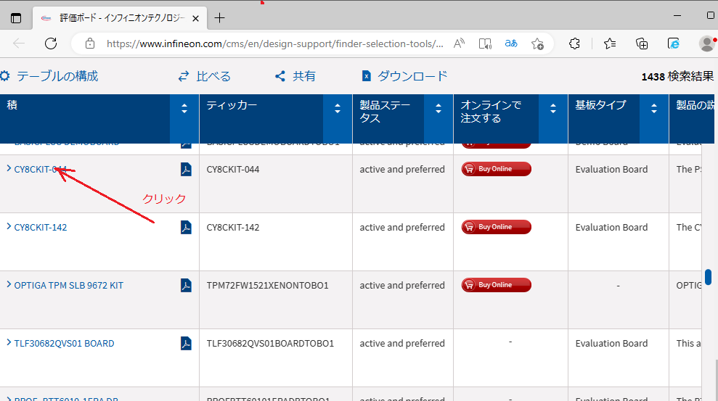Screen dimensions: 718x401
Task: Open PDF datasheet for CY8CKIT-044
Action: pyautogui.click(x=186, y=169)
